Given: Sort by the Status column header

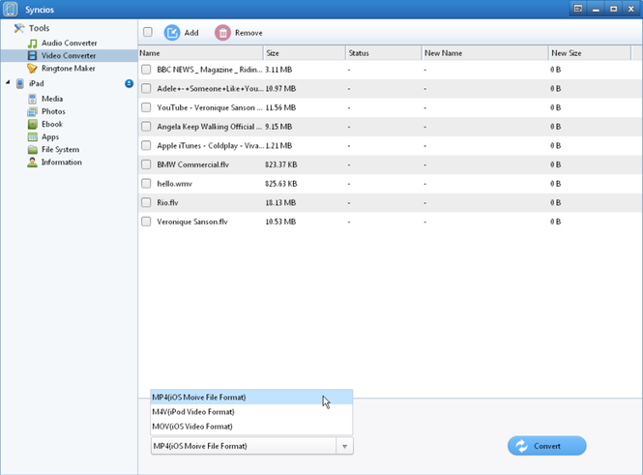Looking at the screenshot, I should coord(384,53).
